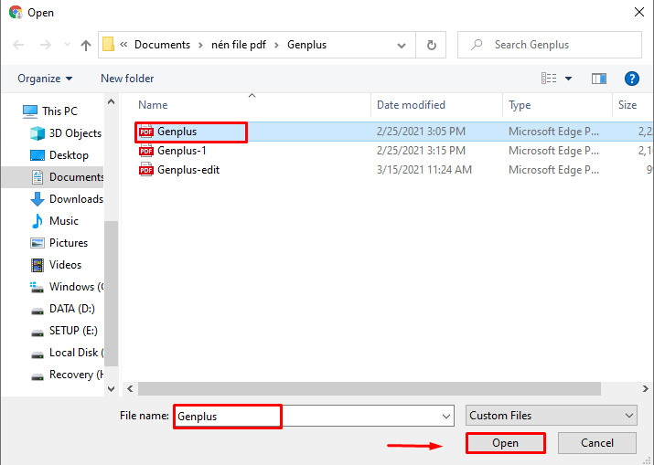Open help with the question mark
This screenshot has height=465, width=654.
631,79
